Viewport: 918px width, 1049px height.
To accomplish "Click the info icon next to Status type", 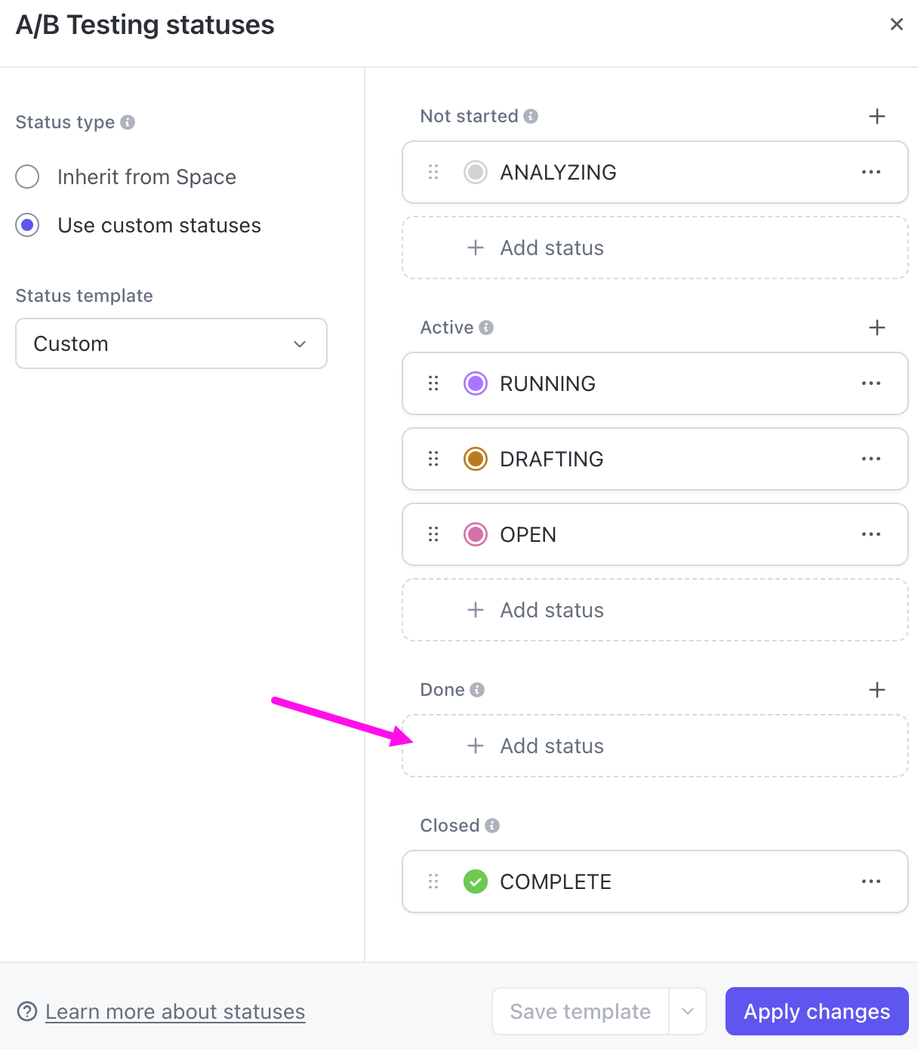I will point(128,122).
